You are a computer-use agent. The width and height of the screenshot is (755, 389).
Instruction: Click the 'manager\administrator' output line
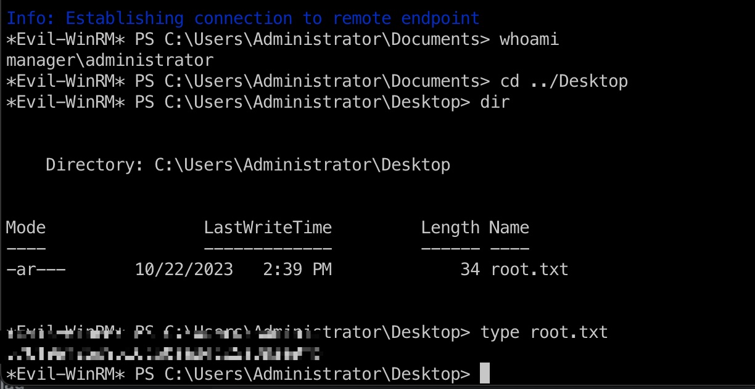point(110,60)
